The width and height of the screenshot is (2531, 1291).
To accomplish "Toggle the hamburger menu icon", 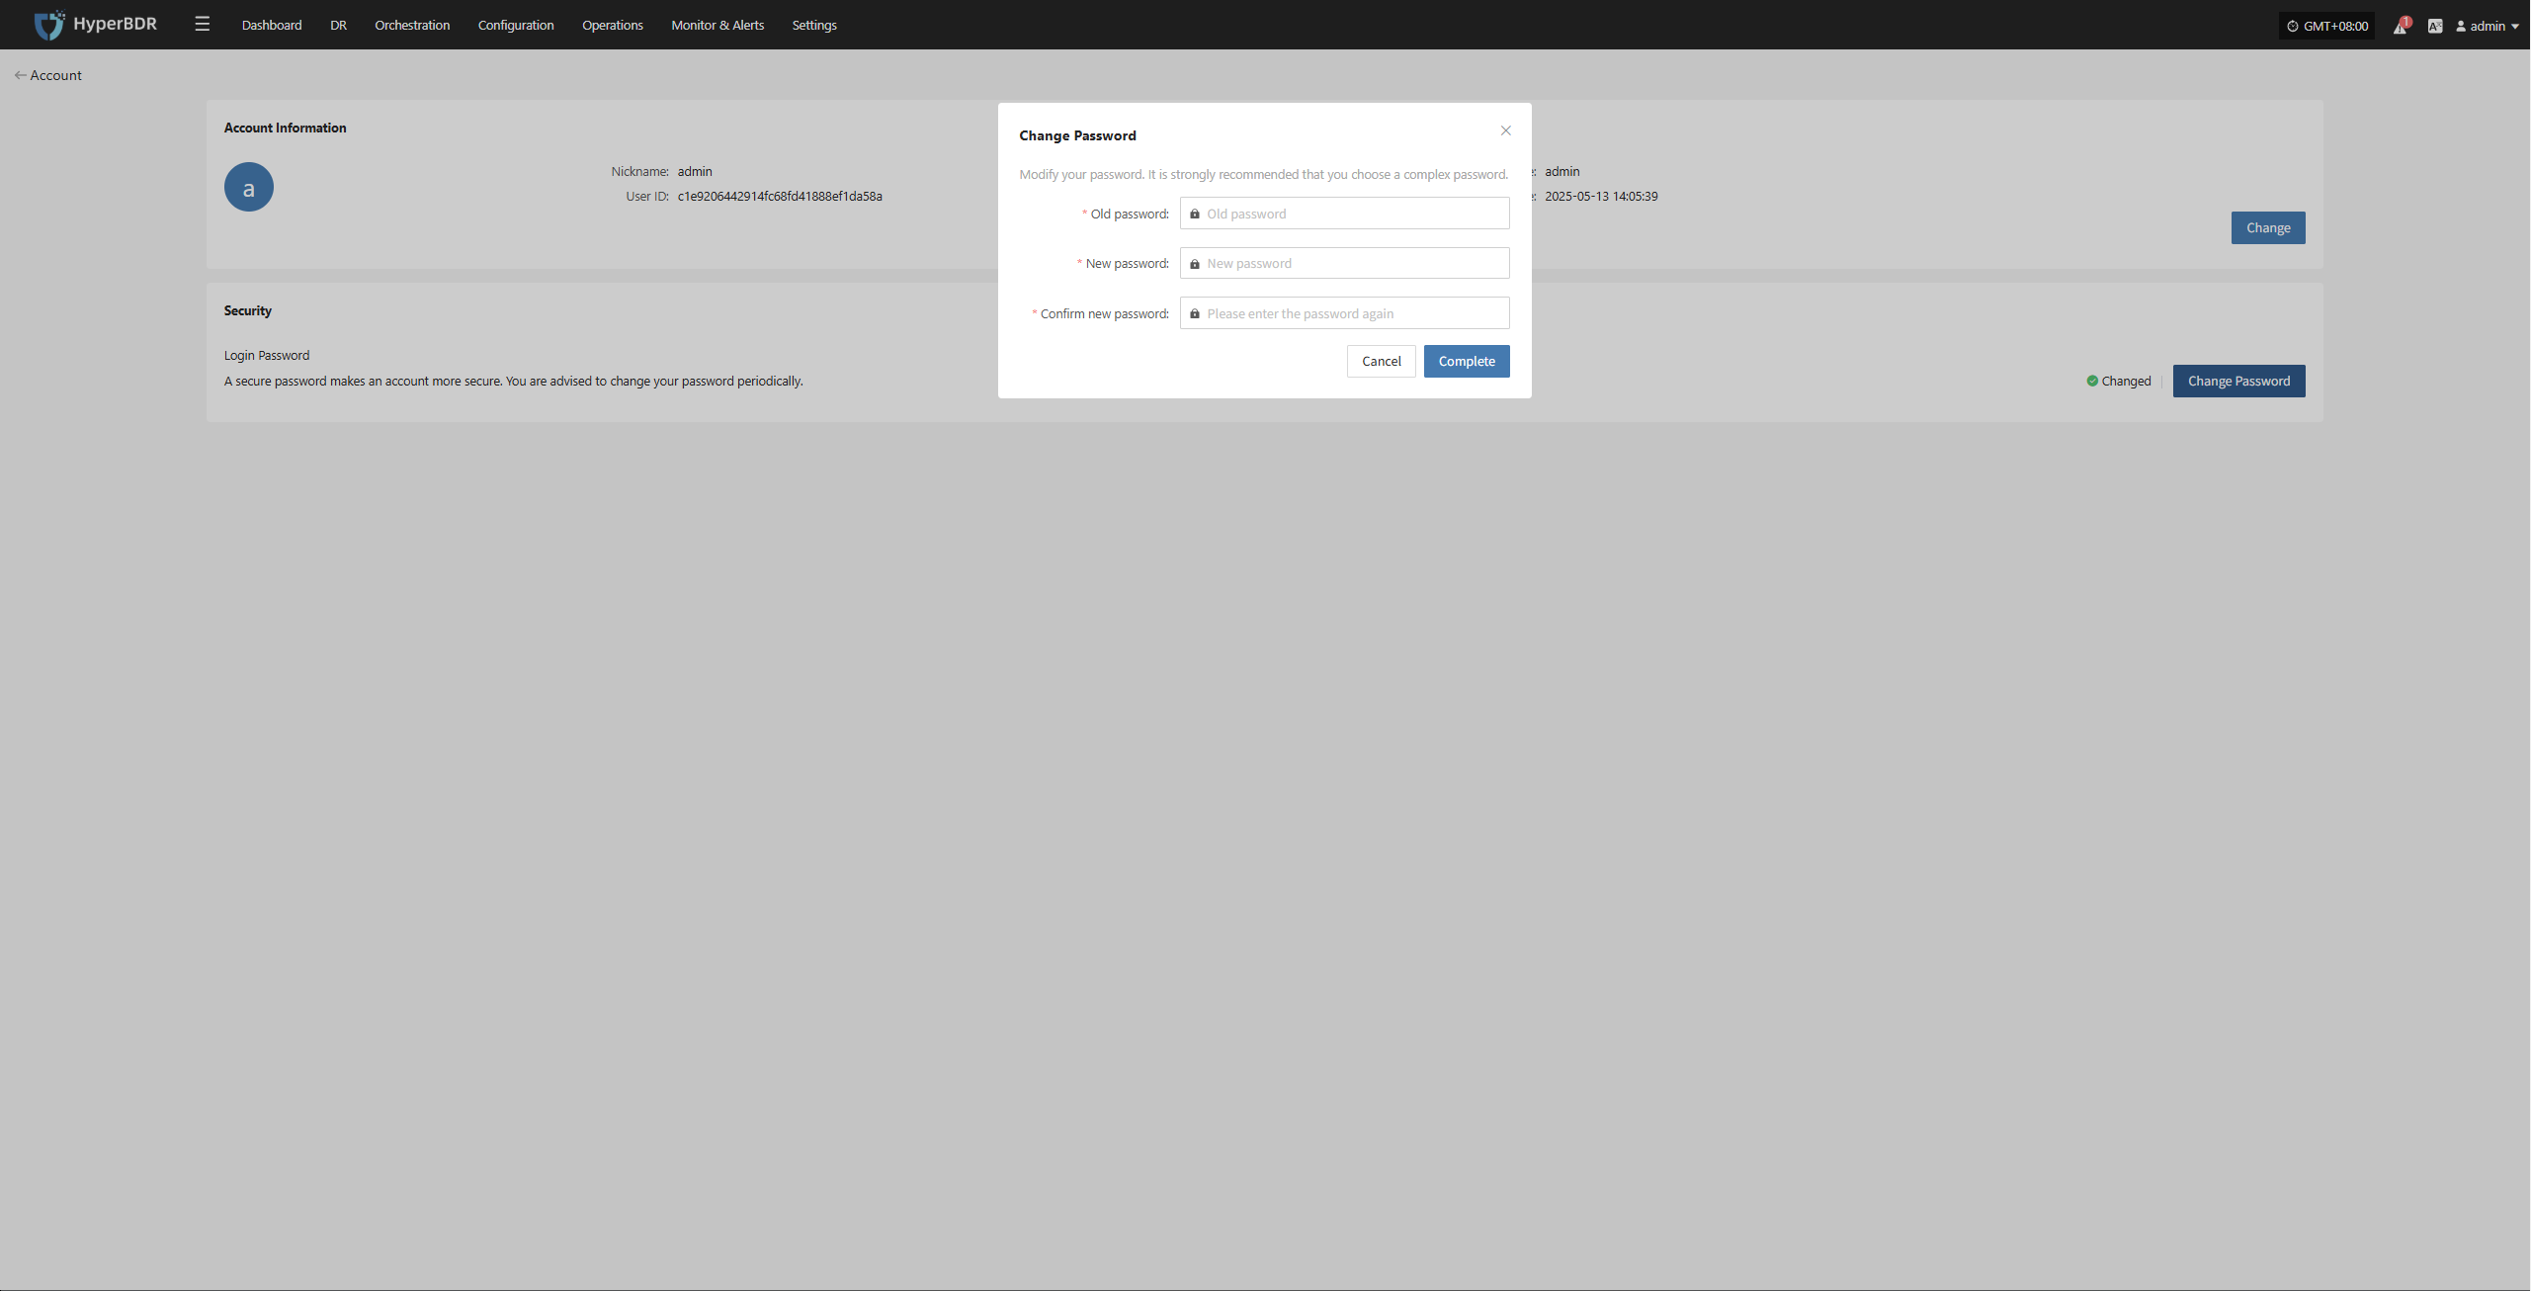I will pyautogui.click(x=203, y=25).
